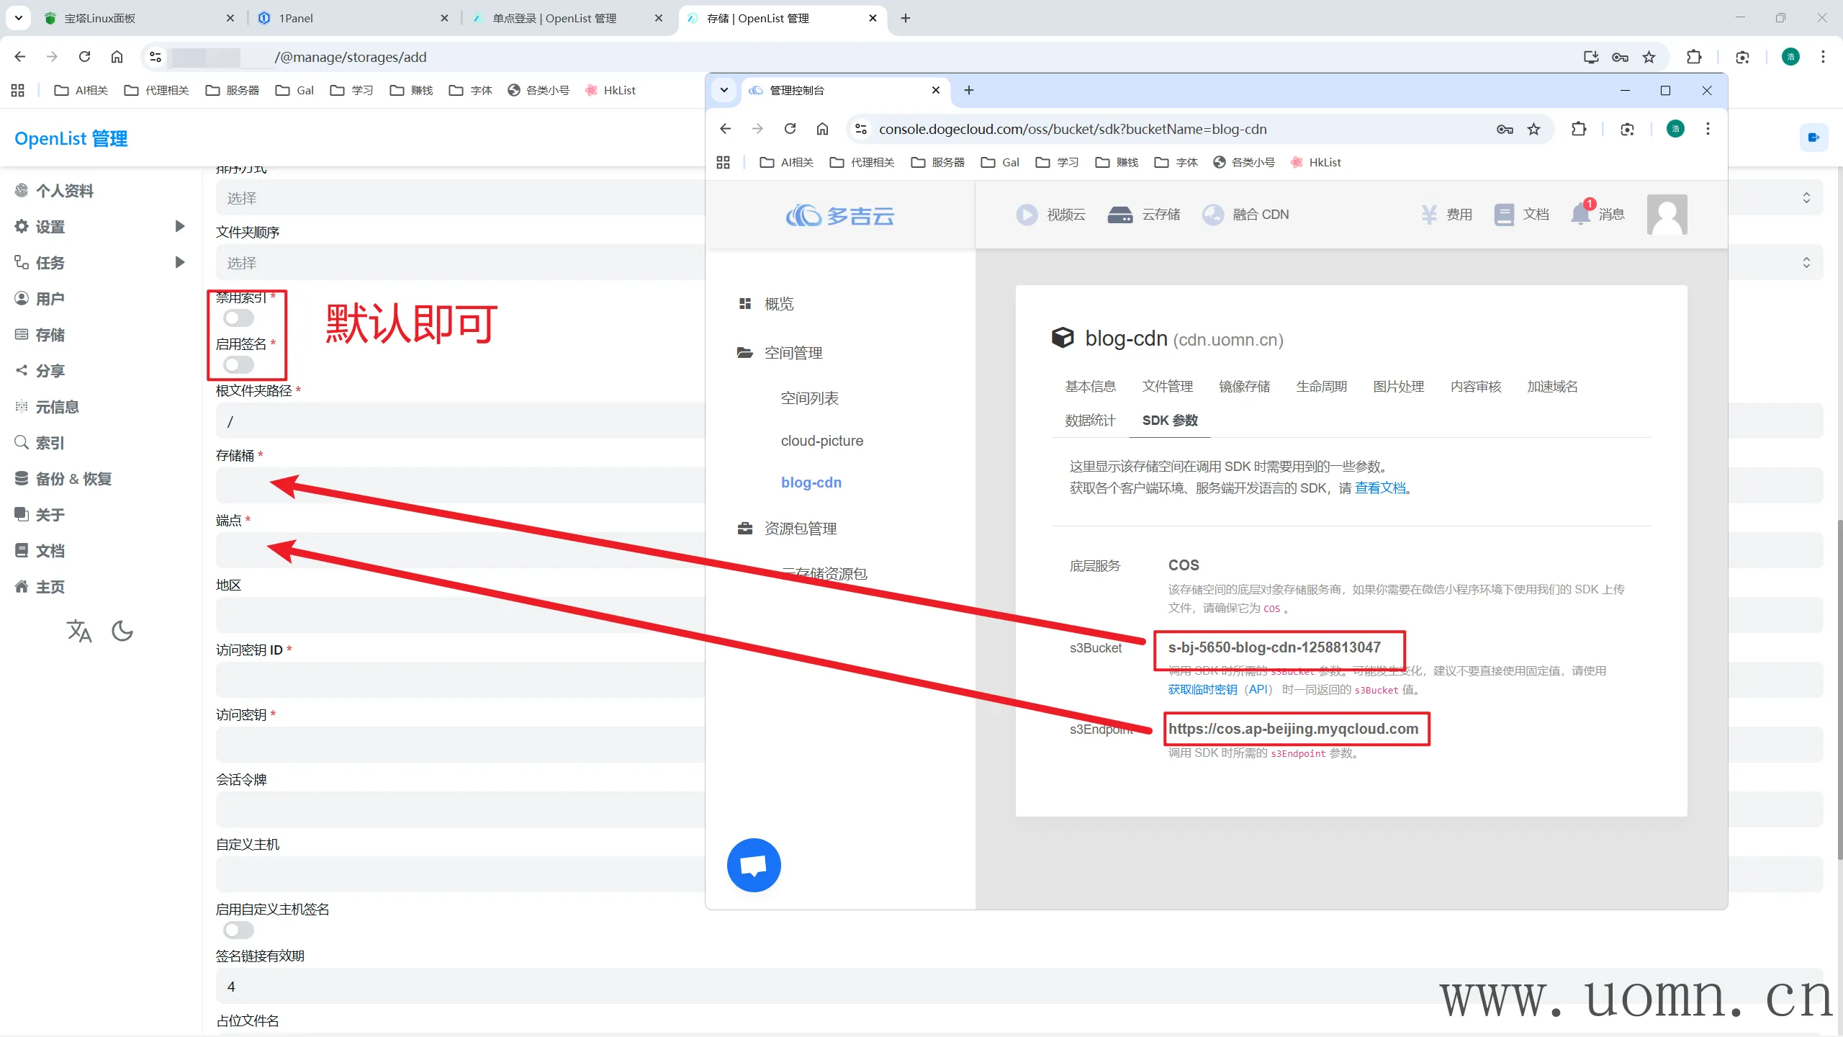Toggle the 禁用索引 switch
This screenshot has height=1037, width=1843.
click(238, 318)
